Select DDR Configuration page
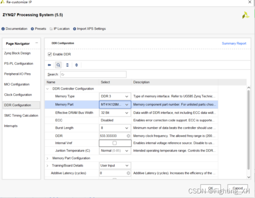Image resolution: width=255 pixels, height=198 pixels. click(21, 105)
